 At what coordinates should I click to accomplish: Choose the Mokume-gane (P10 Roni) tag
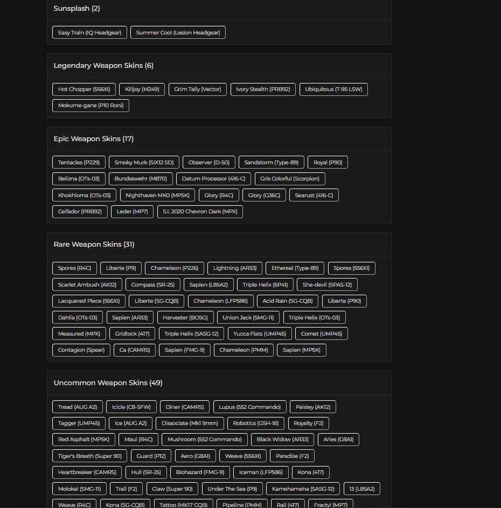(91, 106)
